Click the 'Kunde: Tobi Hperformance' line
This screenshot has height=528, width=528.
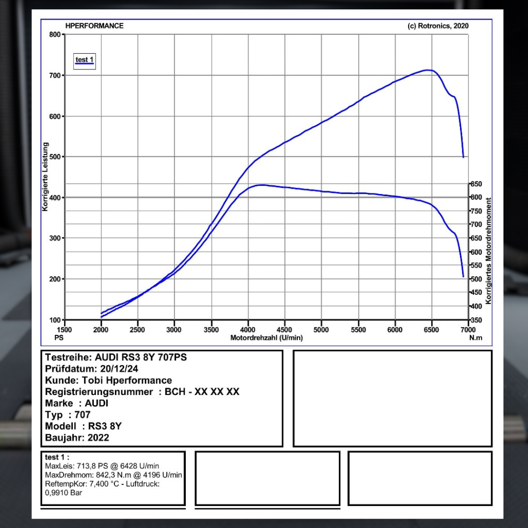pyautogui.click(x=108, y=380)
